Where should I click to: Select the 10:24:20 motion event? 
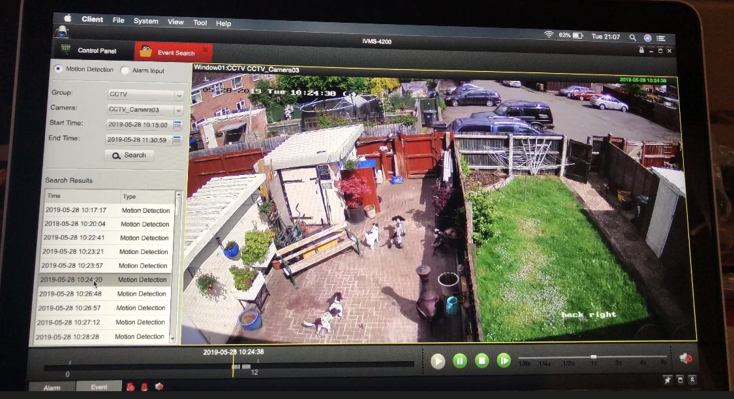(x=104, y=279)
